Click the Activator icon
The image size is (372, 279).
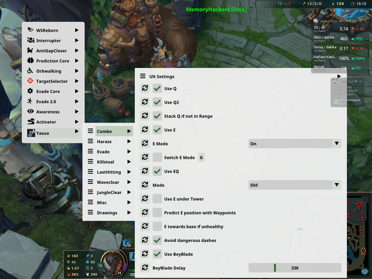pyautogui.click(x=31, y=122)
